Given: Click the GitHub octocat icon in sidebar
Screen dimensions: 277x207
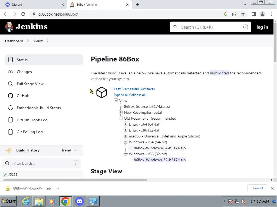Looking at the screenshot, I should tap(11, 96).
